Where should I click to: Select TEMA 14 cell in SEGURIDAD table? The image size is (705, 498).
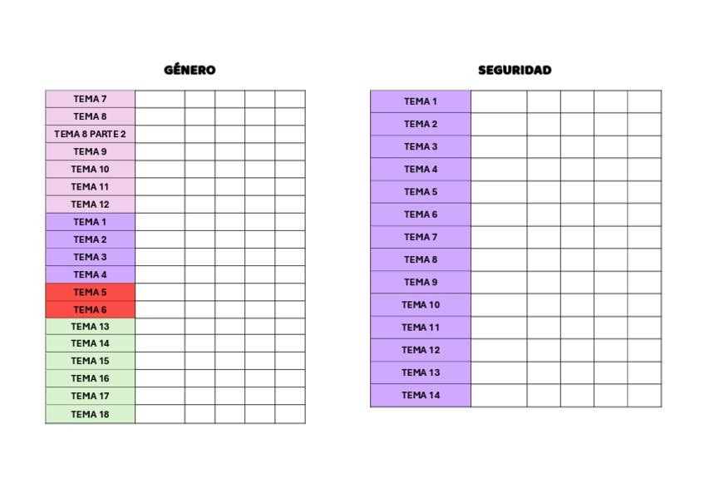click(421, 395)
